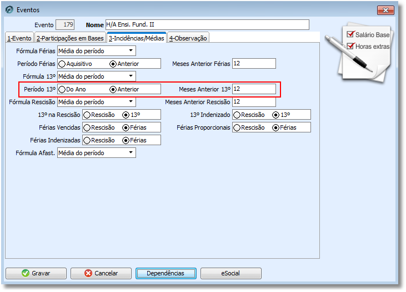Click the Meses Anterior Rescisão field

click(x=254, y=101)
